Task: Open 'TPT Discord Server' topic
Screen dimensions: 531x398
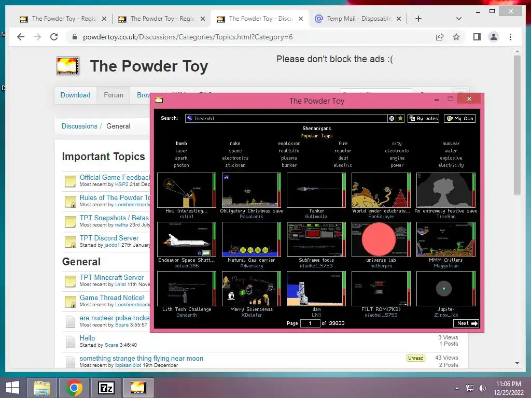Action: click(x=109, y=238)
